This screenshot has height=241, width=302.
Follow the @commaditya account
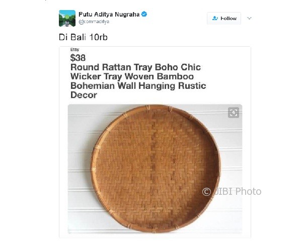point(224,18)
